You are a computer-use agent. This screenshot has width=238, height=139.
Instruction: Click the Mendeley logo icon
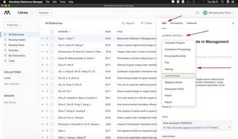(7, 13)
